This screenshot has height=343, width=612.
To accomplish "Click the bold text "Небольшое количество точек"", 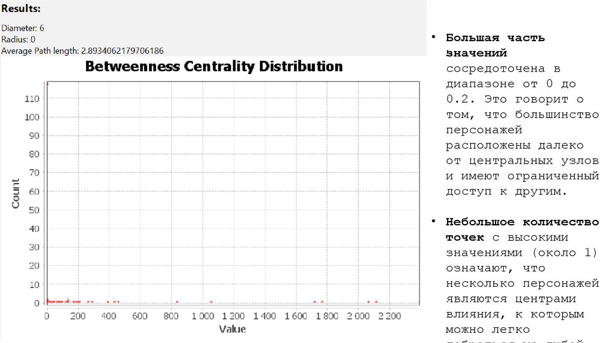I will tap(522, 229).
